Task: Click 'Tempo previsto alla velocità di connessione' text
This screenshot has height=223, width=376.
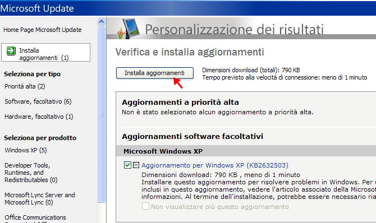Action: pyautogui.click(x=285, y=78)
